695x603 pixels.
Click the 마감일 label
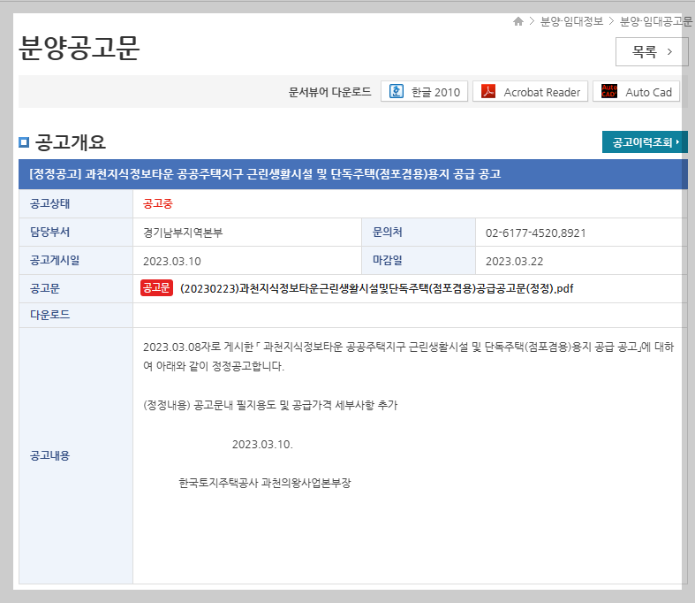pos(388,261)
